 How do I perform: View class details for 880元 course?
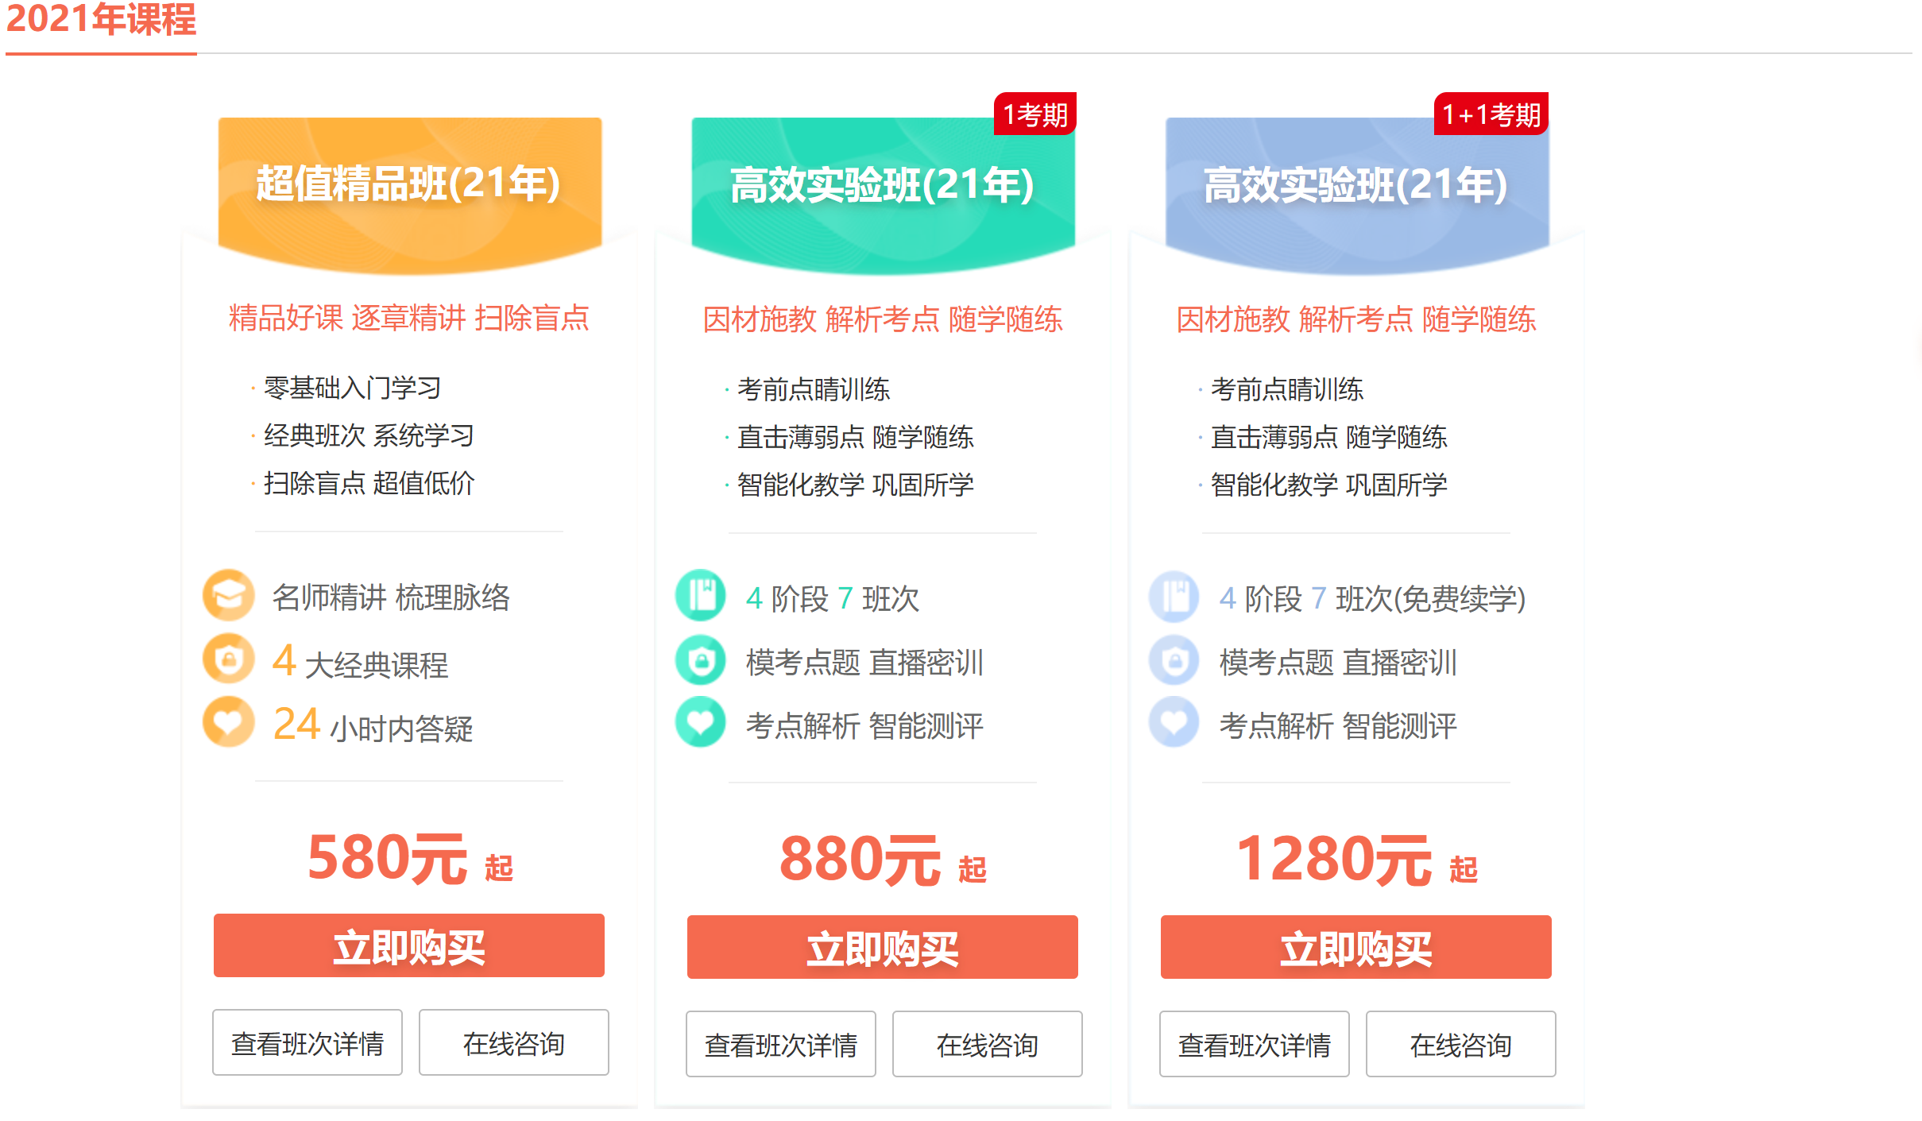click(x=780, y=1045)
